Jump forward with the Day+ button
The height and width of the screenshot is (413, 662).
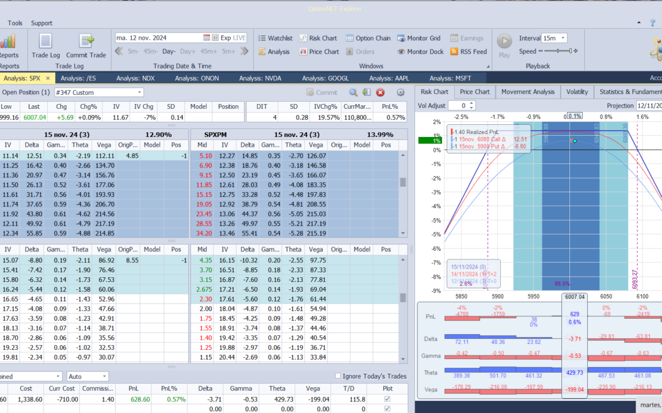click(188, 51)
